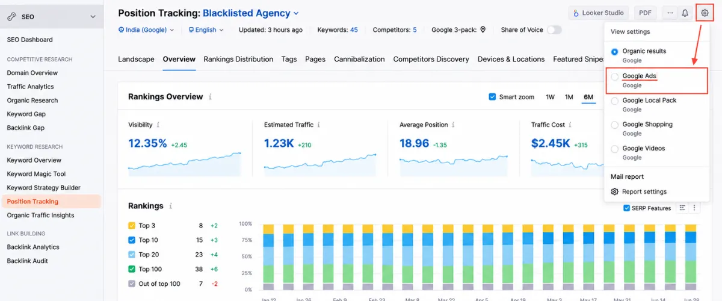
Task: Select the Google Ads radio option
Action: coord(614,77)
